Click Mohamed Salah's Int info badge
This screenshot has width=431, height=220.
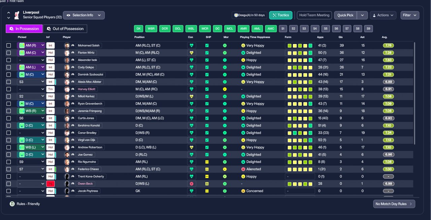pyautogui.click(x=51, y=45)
